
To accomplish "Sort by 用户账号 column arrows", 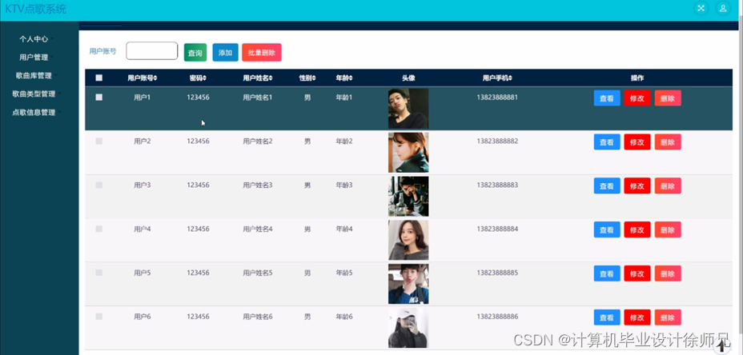I will (155, 78).
